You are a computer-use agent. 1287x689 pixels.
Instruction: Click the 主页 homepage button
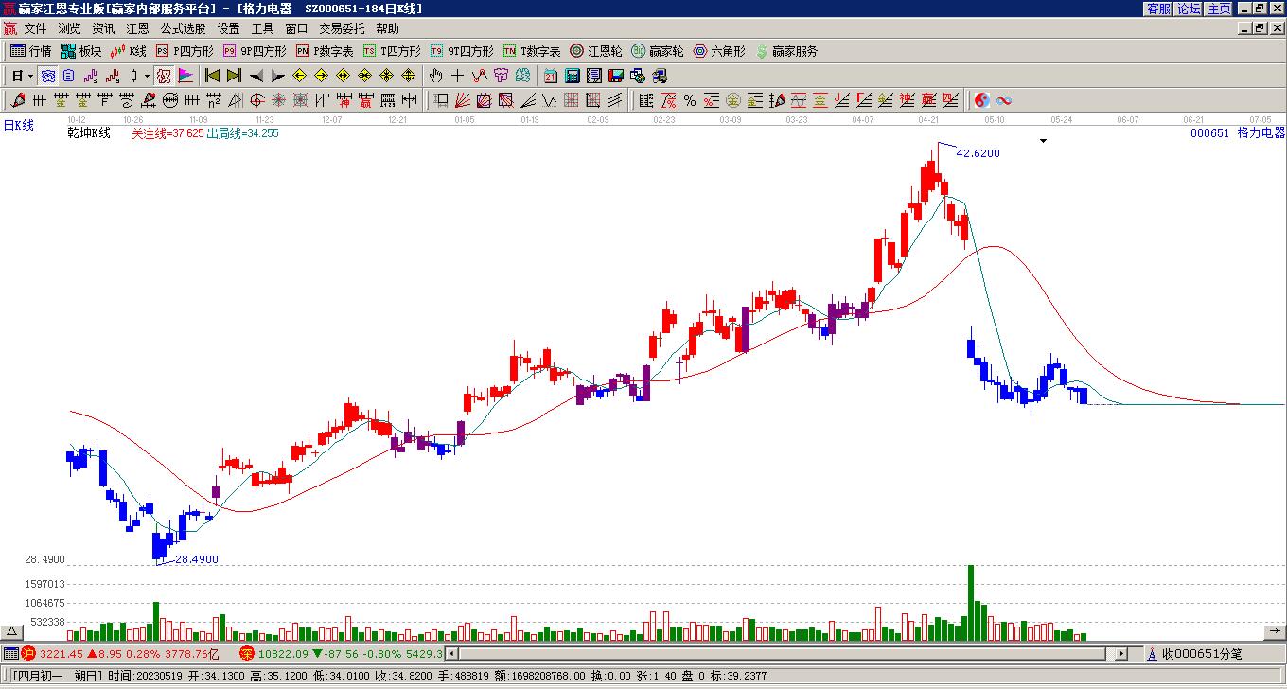(x=1220, y=9)
